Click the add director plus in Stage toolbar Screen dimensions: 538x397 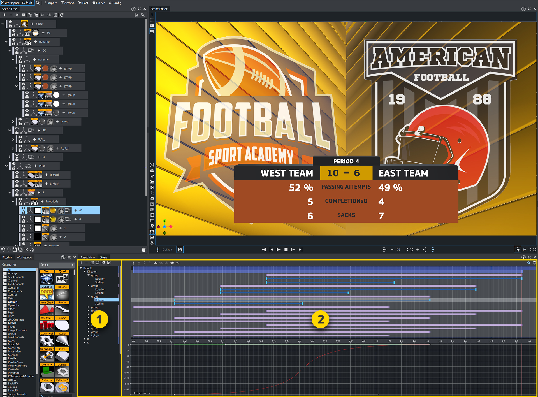(81, 263)
